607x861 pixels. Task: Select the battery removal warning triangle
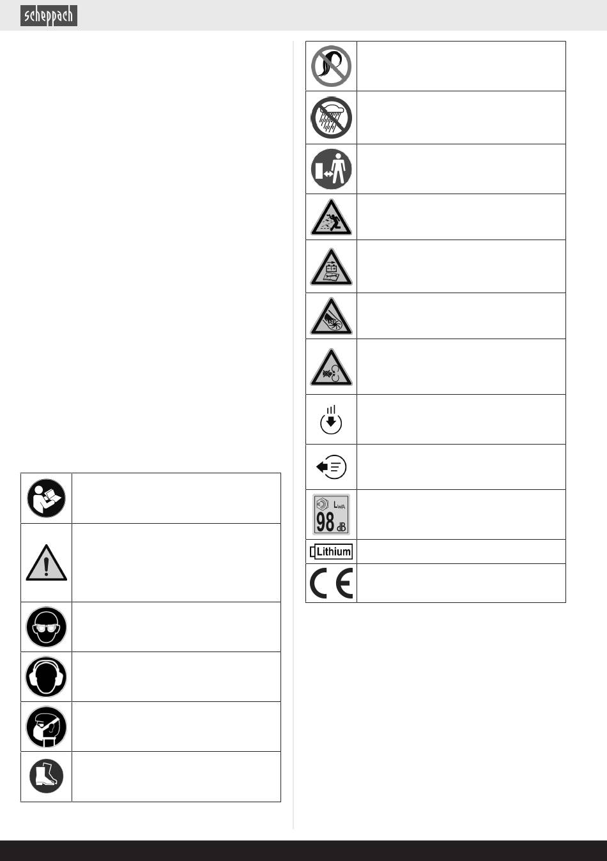click(x=332, y=266)
